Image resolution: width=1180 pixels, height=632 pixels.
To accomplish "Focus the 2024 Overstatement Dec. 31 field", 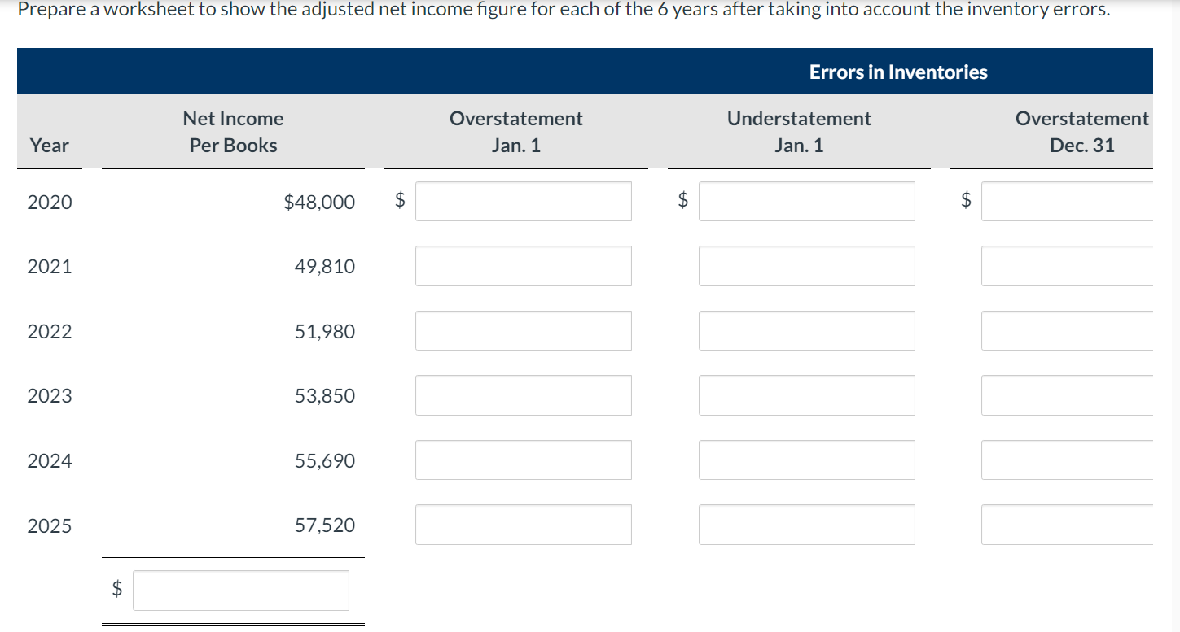I will [1068, 460].
